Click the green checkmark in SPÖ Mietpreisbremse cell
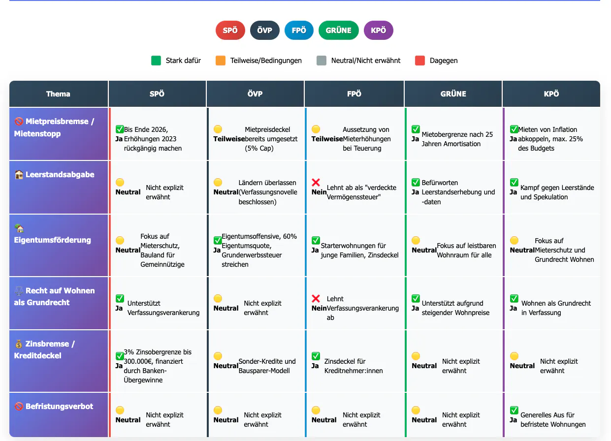This screenshot has width=611, height=441. pyautogui.click(x=120, y=129)
